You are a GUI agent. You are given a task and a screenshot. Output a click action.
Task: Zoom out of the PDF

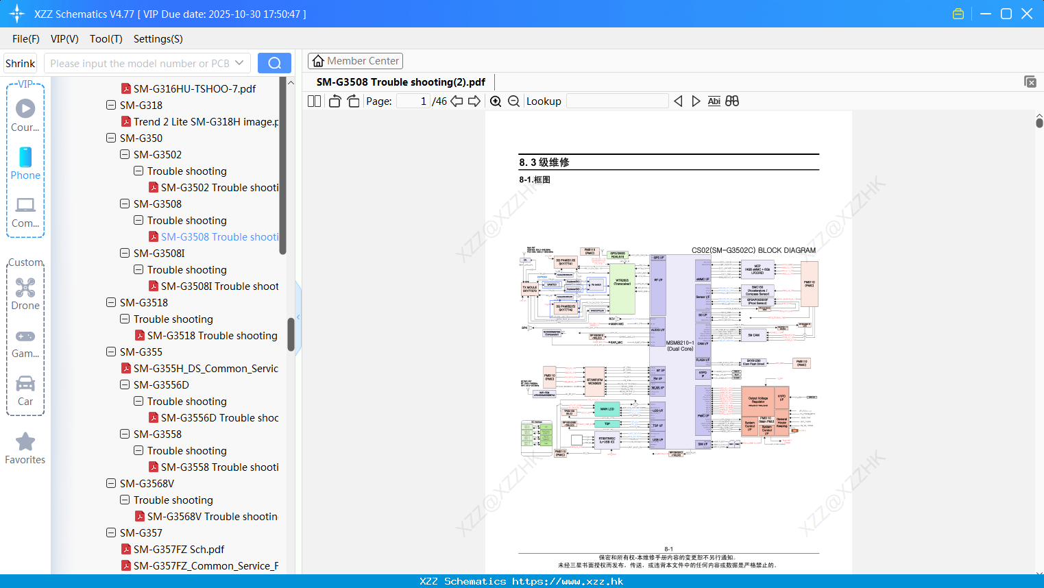(513, 101)
